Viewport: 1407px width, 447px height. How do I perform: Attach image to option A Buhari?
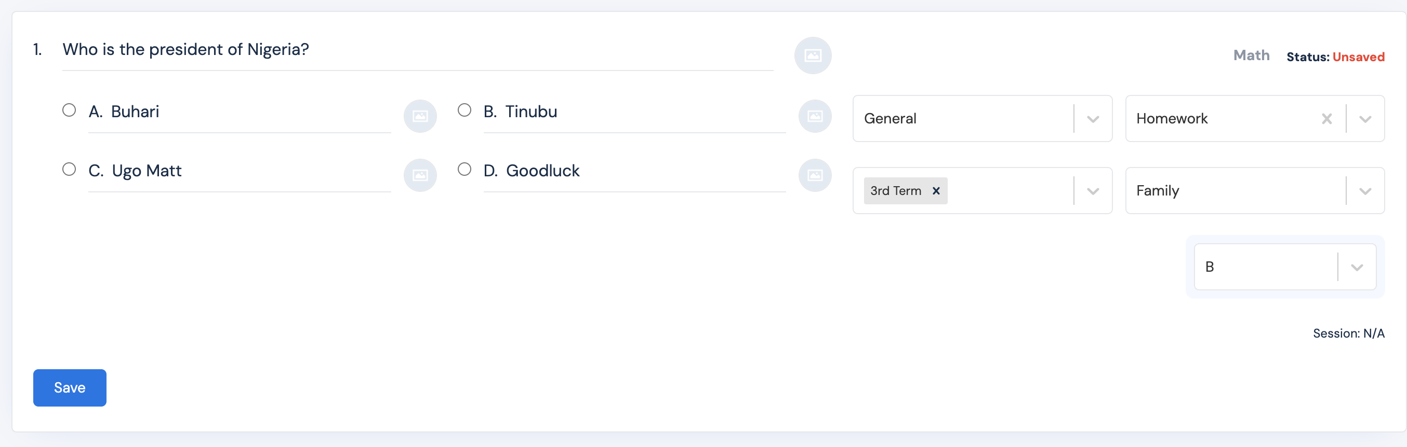pyautogui.click(x=420, y=116)
